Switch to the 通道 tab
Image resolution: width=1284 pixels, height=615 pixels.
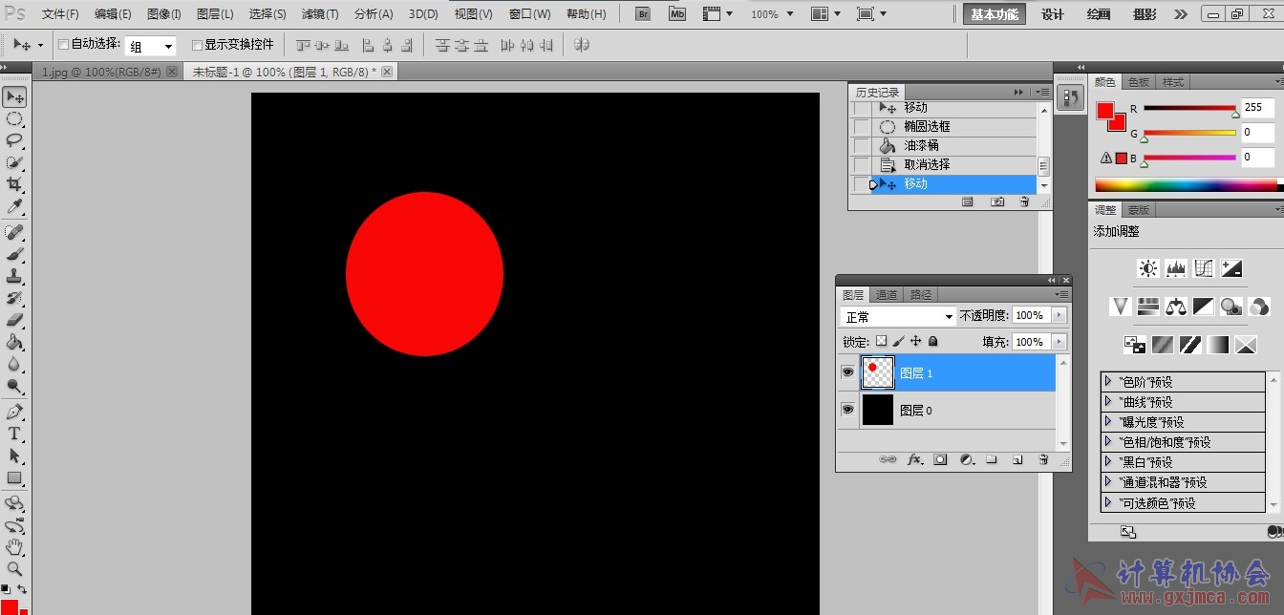coord(887,295)
